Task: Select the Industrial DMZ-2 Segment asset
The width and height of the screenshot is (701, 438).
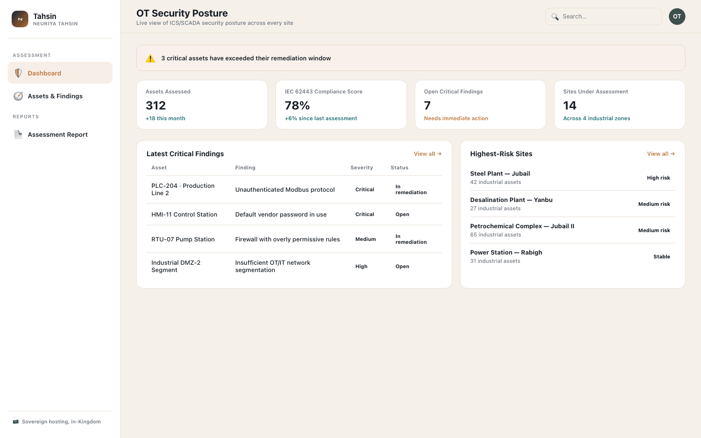Action: pos(176,266)
